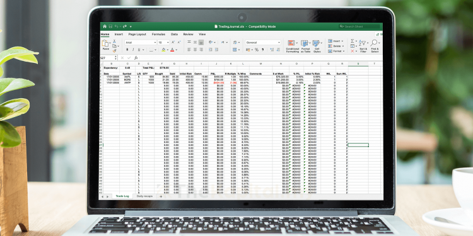Decrease font size with smaller A icon
The height and width of the screenshot is (236, 473).
coord(179,42)
